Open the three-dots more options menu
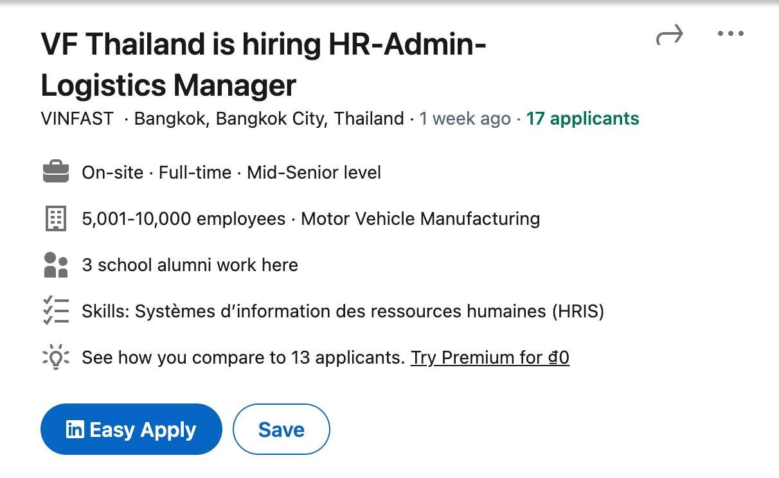 (730, 34)
